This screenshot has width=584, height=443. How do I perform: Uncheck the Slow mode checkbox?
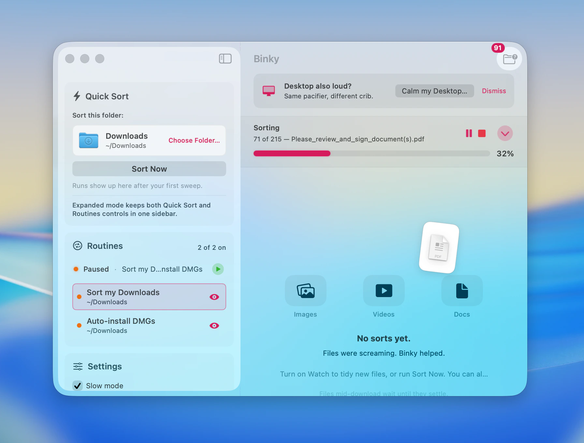(77, 386)
